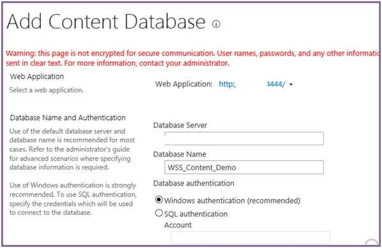
Task: Click the Account label under SQL authentication
Action: pos(178,225)
